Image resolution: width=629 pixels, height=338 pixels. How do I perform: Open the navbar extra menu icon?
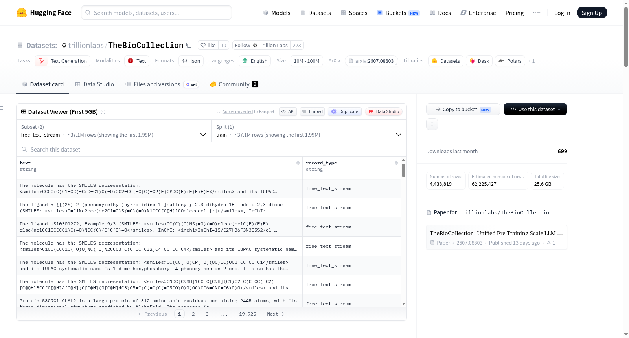tap(537, 13)
